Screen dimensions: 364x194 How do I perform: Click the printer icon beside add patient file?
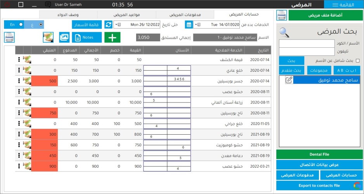coord(282,15)
